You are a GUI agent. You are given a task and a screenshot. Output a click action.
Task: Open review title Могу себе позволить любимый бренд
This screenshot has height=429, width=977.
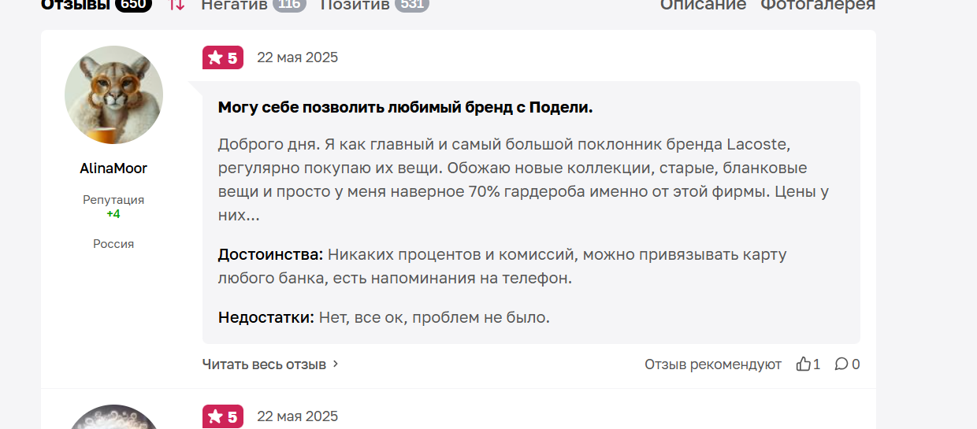[405, 107]
